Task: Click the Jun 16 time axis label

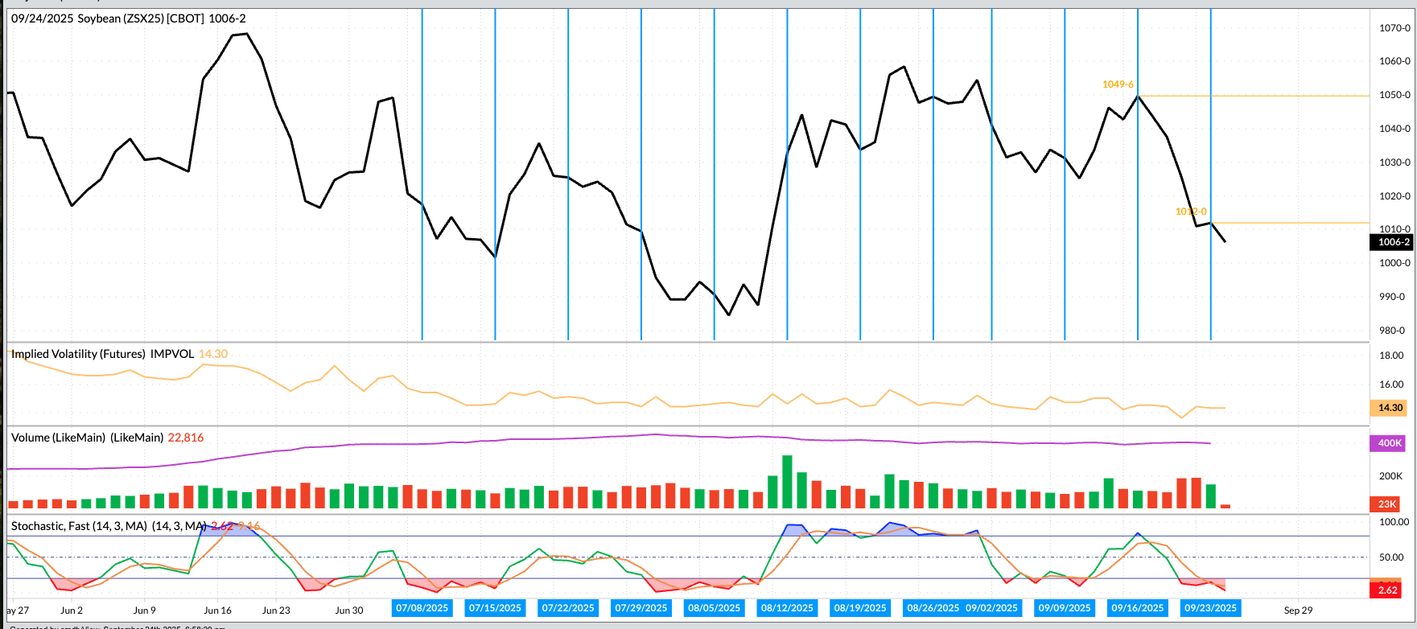Action: pos(217,610)
